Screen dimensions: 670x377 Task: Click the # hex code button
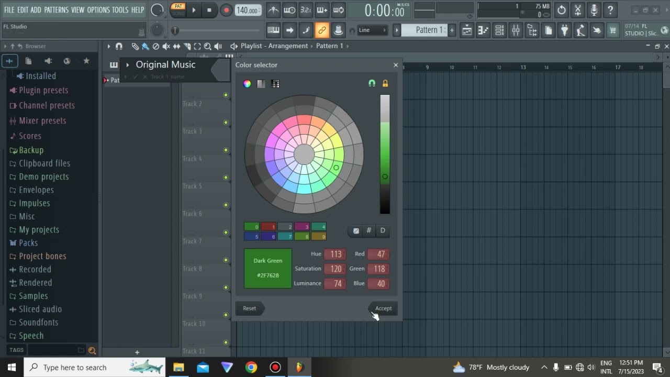coord(369,230)
